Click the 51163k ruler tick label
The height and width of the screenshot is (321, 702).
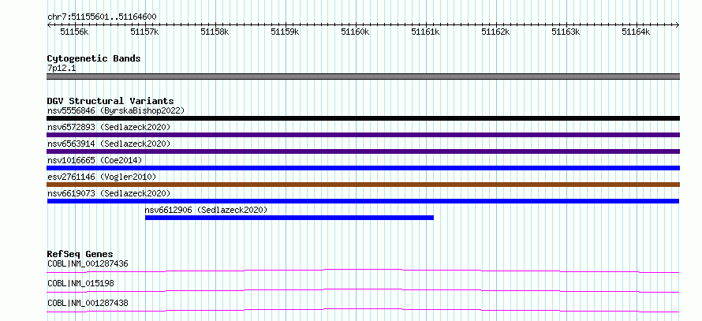[x=566, y=32]
